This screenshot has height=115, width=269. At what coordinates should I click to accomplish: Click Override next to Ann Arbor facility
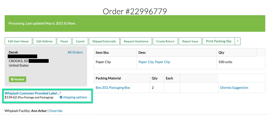click(x=56, y=111)
